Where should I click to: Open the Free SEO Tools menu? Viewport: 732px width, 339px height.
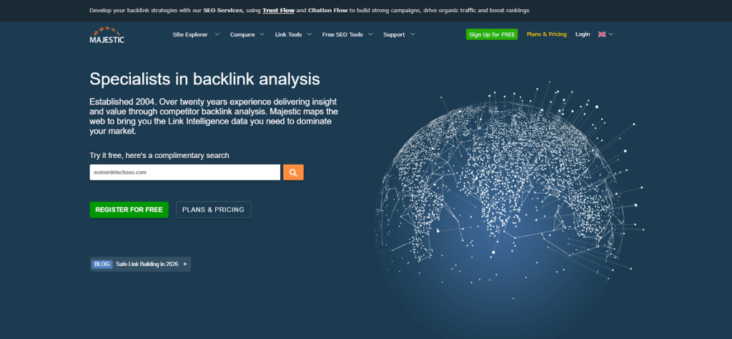tap(342, 34)
